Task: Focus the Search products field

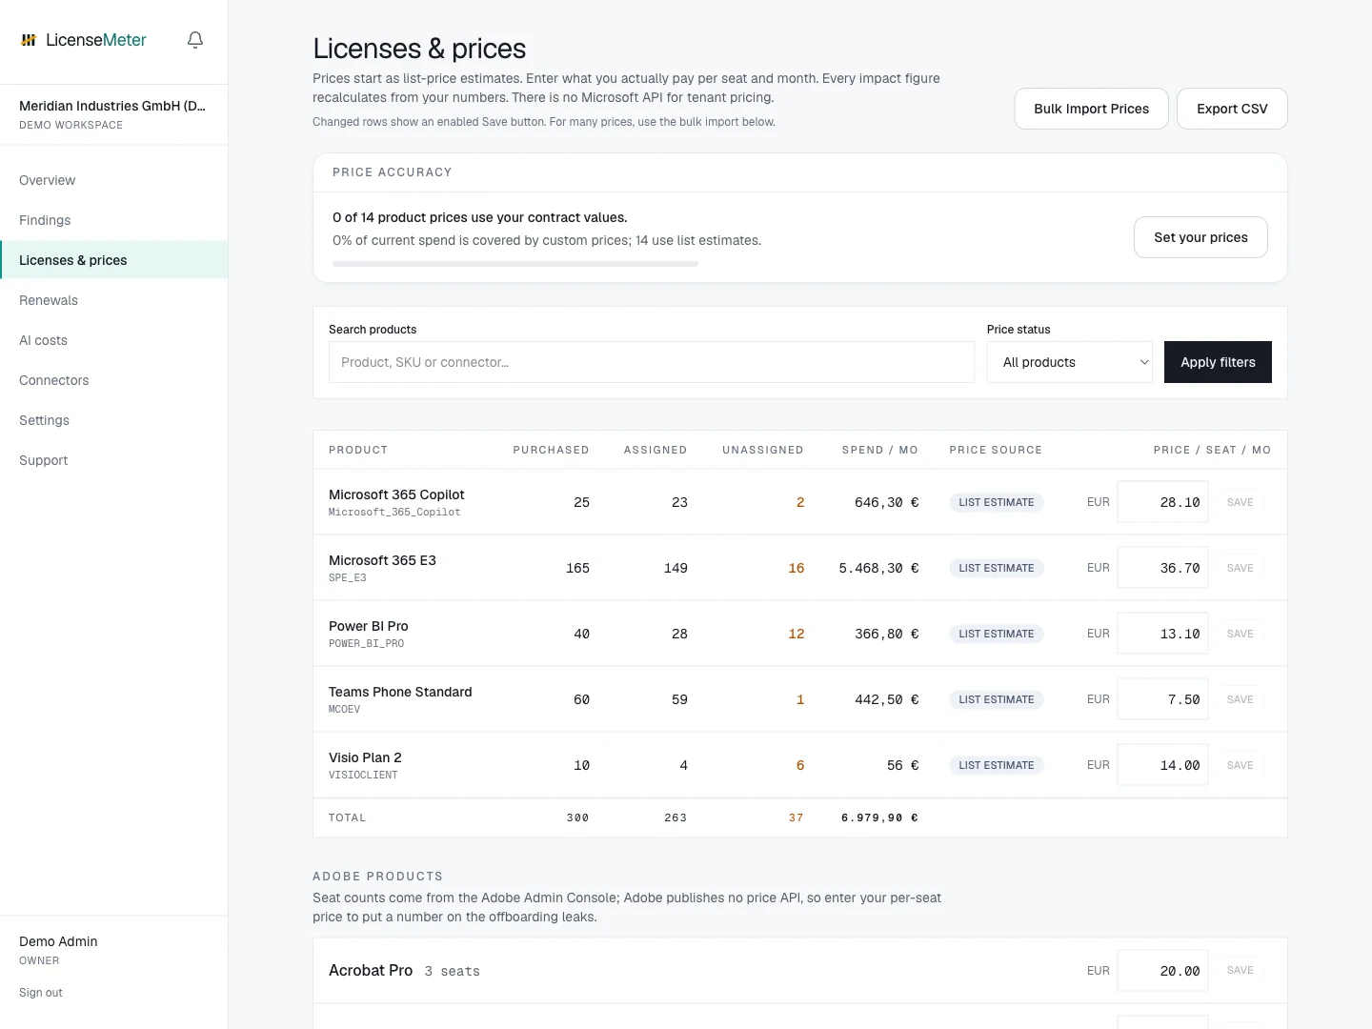Action: coord(652,362)
